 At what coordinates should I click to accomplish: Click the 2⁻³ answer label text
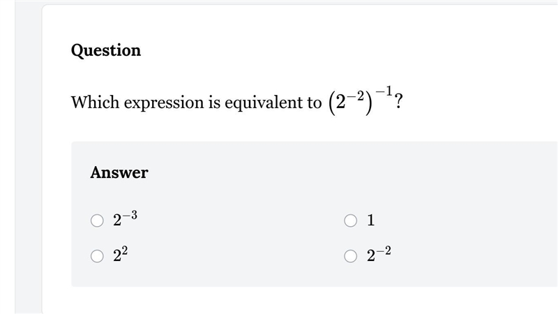pos(126,218)
